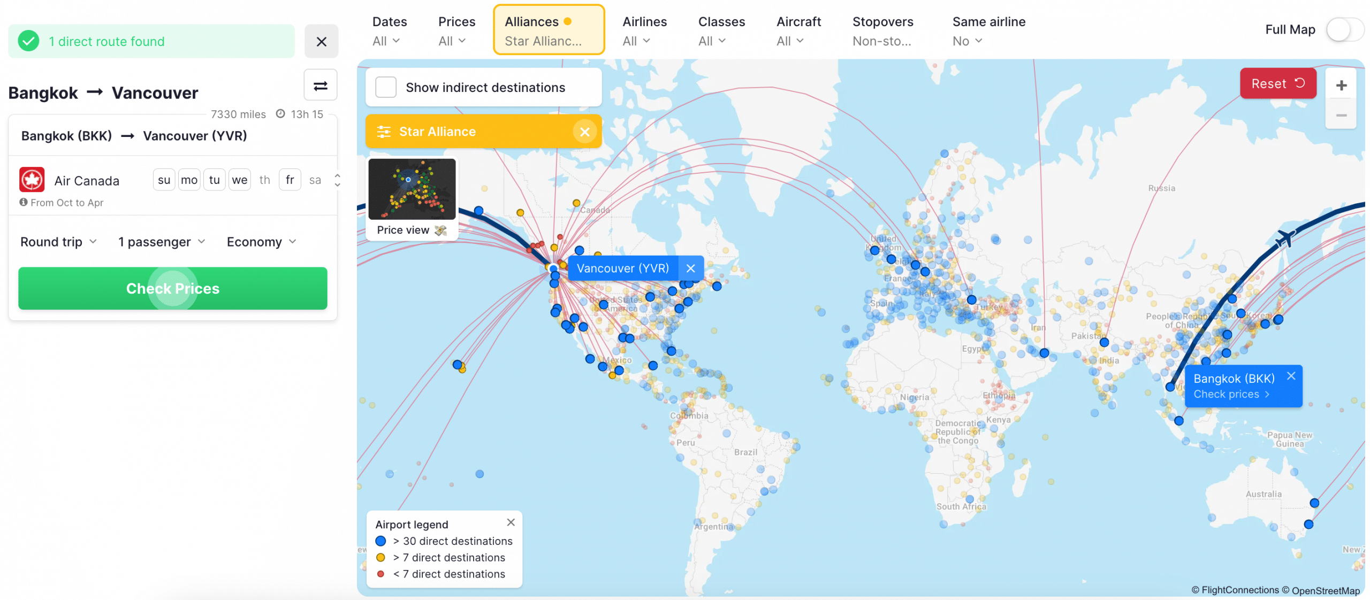The image size is (1370, 600).
Task: Zoom in the map with plus button
Action: coord(1341,85)
